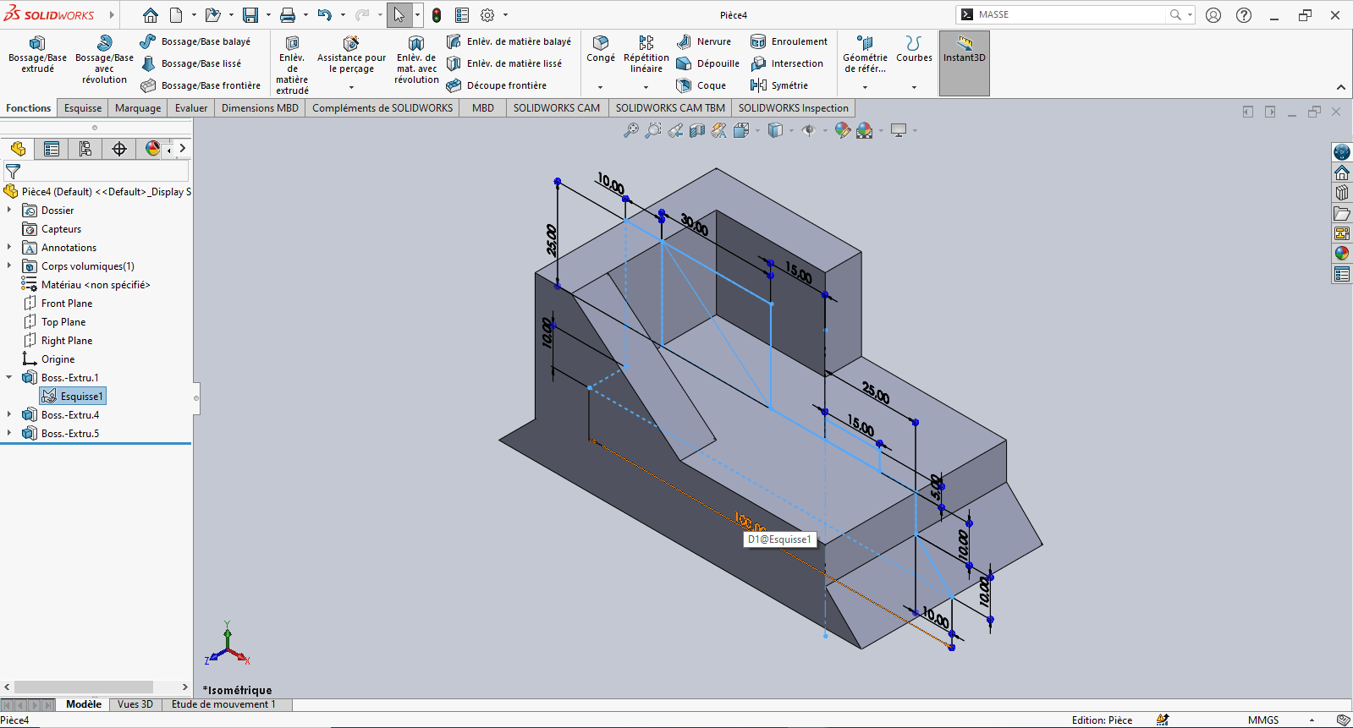Image resolution: width=1353 pixels, height=728 pixels.
Task: Click the appearance color wheel tab
Action: coord(152,149)
